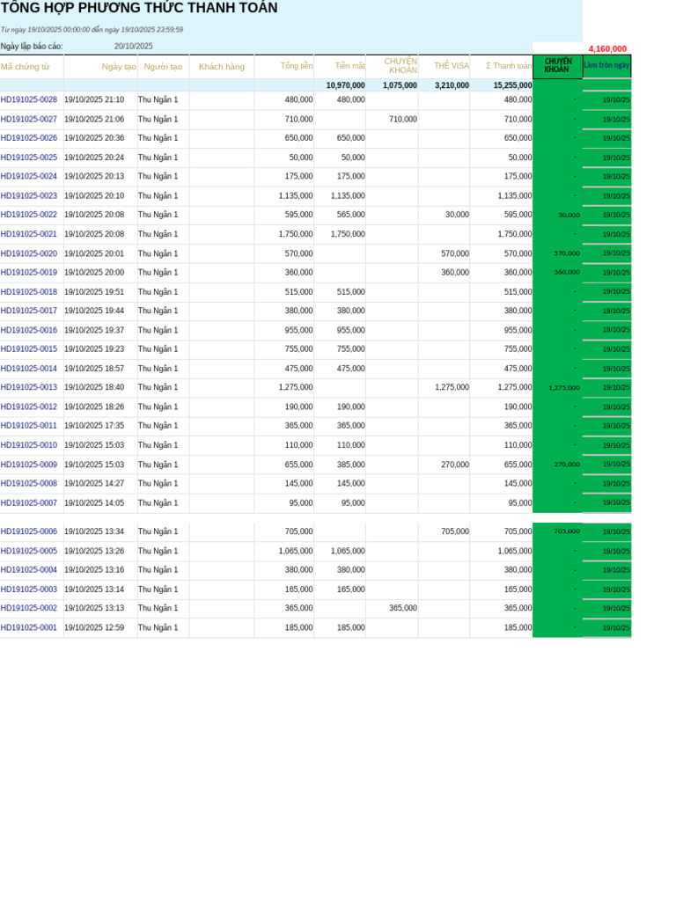
Task: Select the green CHUYỂN KHOẢN header cell
Action: 557,66
